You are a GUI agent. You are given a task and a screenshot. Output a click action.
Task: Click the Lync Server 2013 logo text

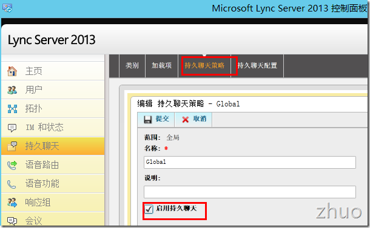click(52, 40)
